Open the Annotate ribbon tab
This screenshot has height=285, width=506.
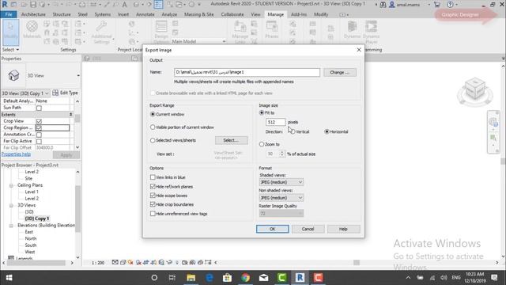[x=145, y=14]
